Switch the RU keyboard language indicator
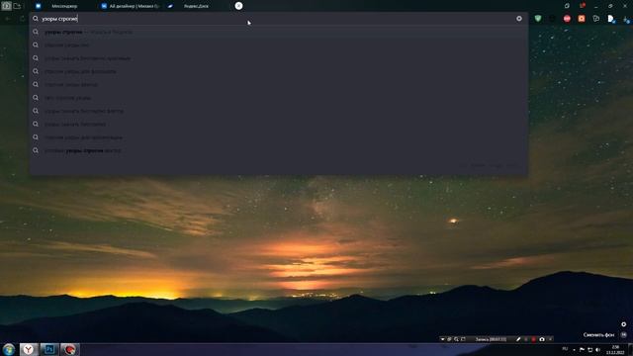Viewport: 633px width, 356px height. [565, 349]
